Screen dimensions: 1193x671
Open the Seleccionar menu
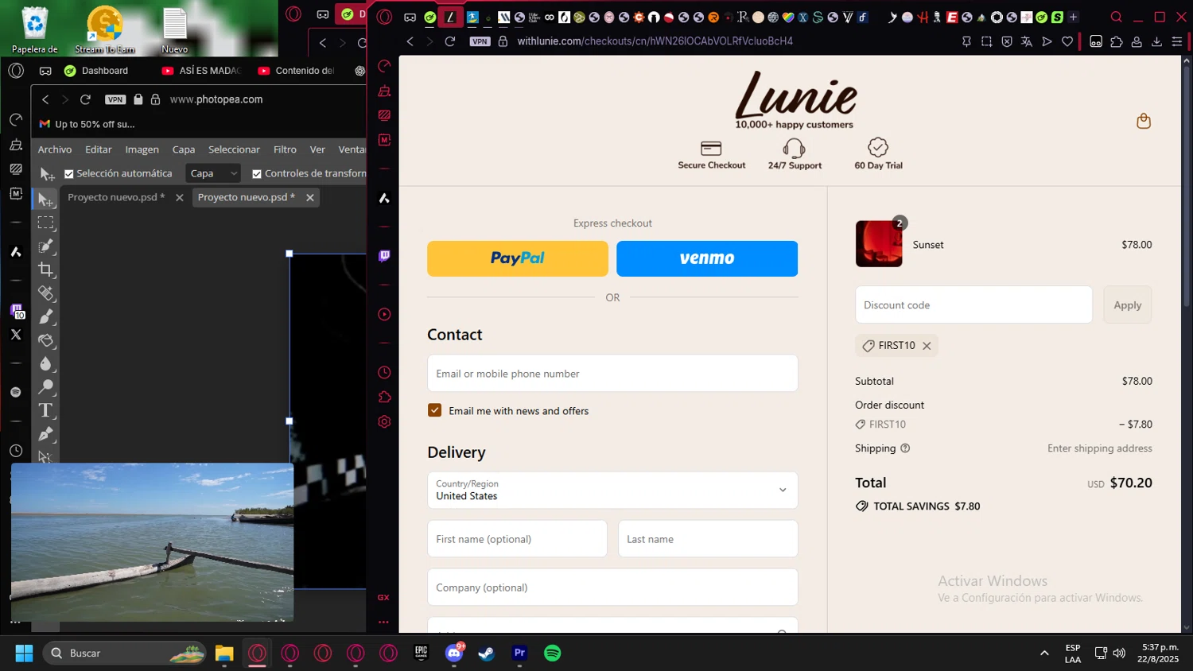tap(234, 149)
